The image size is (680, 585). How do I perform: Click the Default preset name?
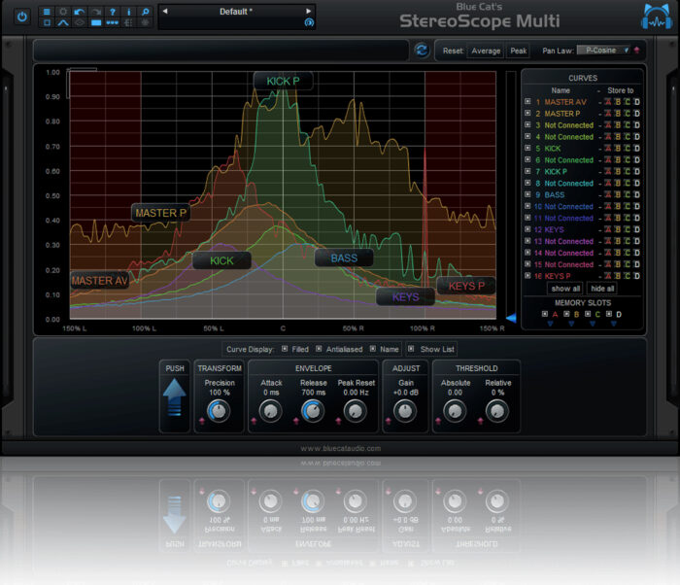point(236,12)
